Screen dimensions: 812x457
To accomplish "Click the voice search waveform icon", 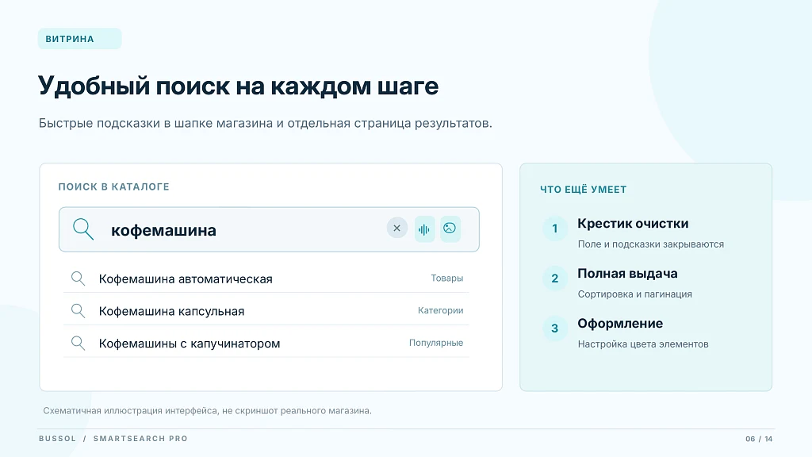I will [x=424, y=229].
